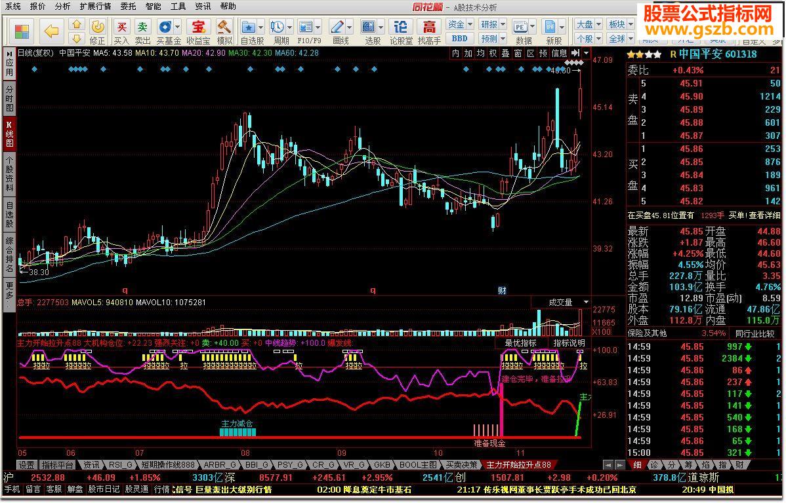Toggle the 内 chart option
The image size is (786, 503).
[455, 53]
